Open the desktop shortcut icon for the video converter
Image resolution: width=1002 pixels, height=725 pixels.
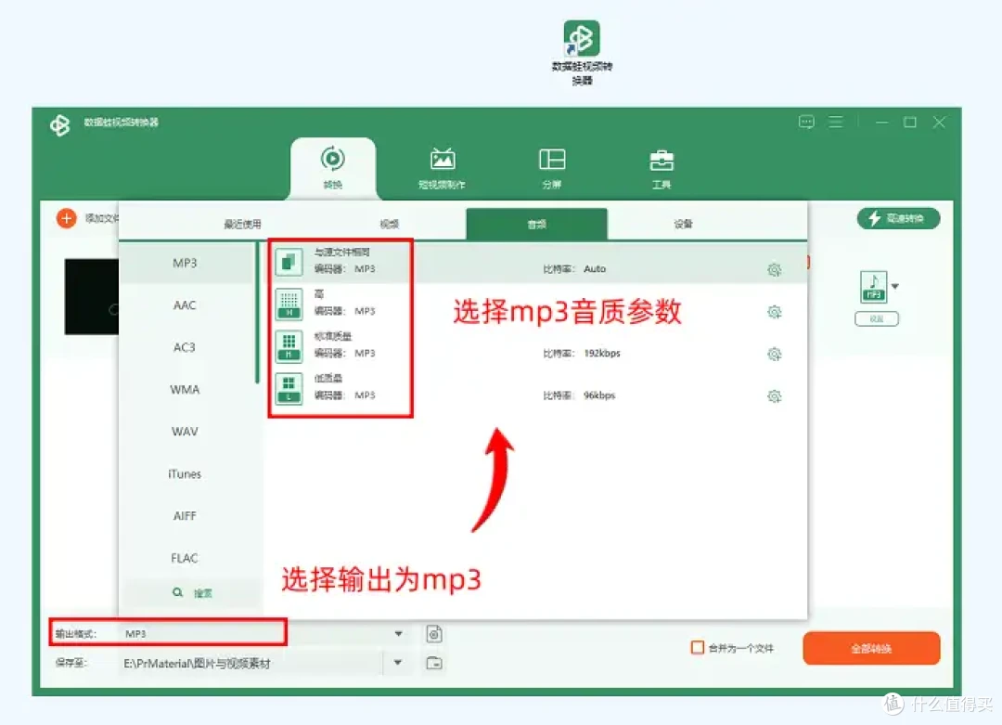[581, 38]
